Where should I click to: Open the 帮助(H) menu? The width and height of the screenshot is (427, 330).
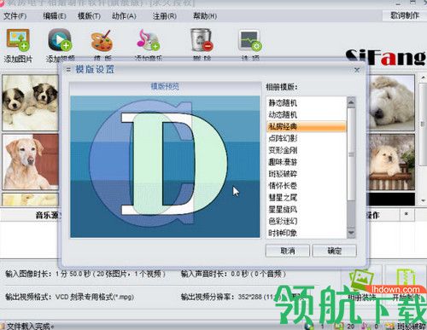[205, 16]
